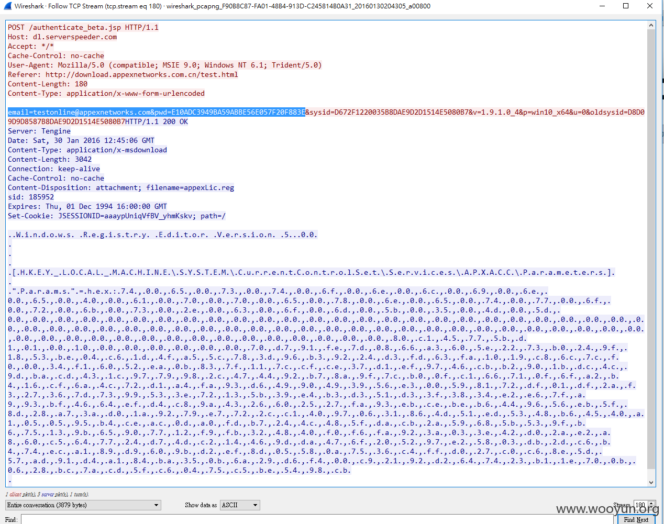The height and width of the screenshot is (524, 664).
Task: Click the Set-Cookie JSESSIONID line
Action: [x=117, y=216]
